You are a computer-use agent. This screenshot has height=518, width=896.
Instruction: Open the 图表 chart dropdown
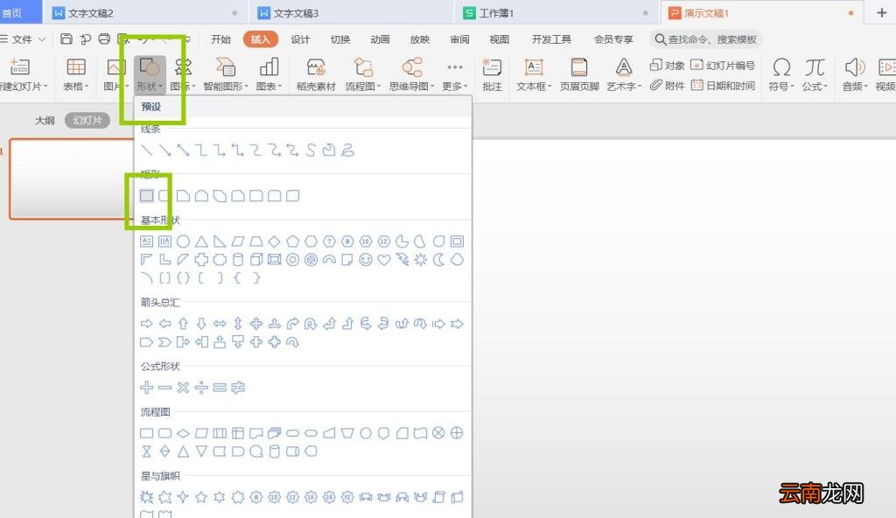(269, 74)
